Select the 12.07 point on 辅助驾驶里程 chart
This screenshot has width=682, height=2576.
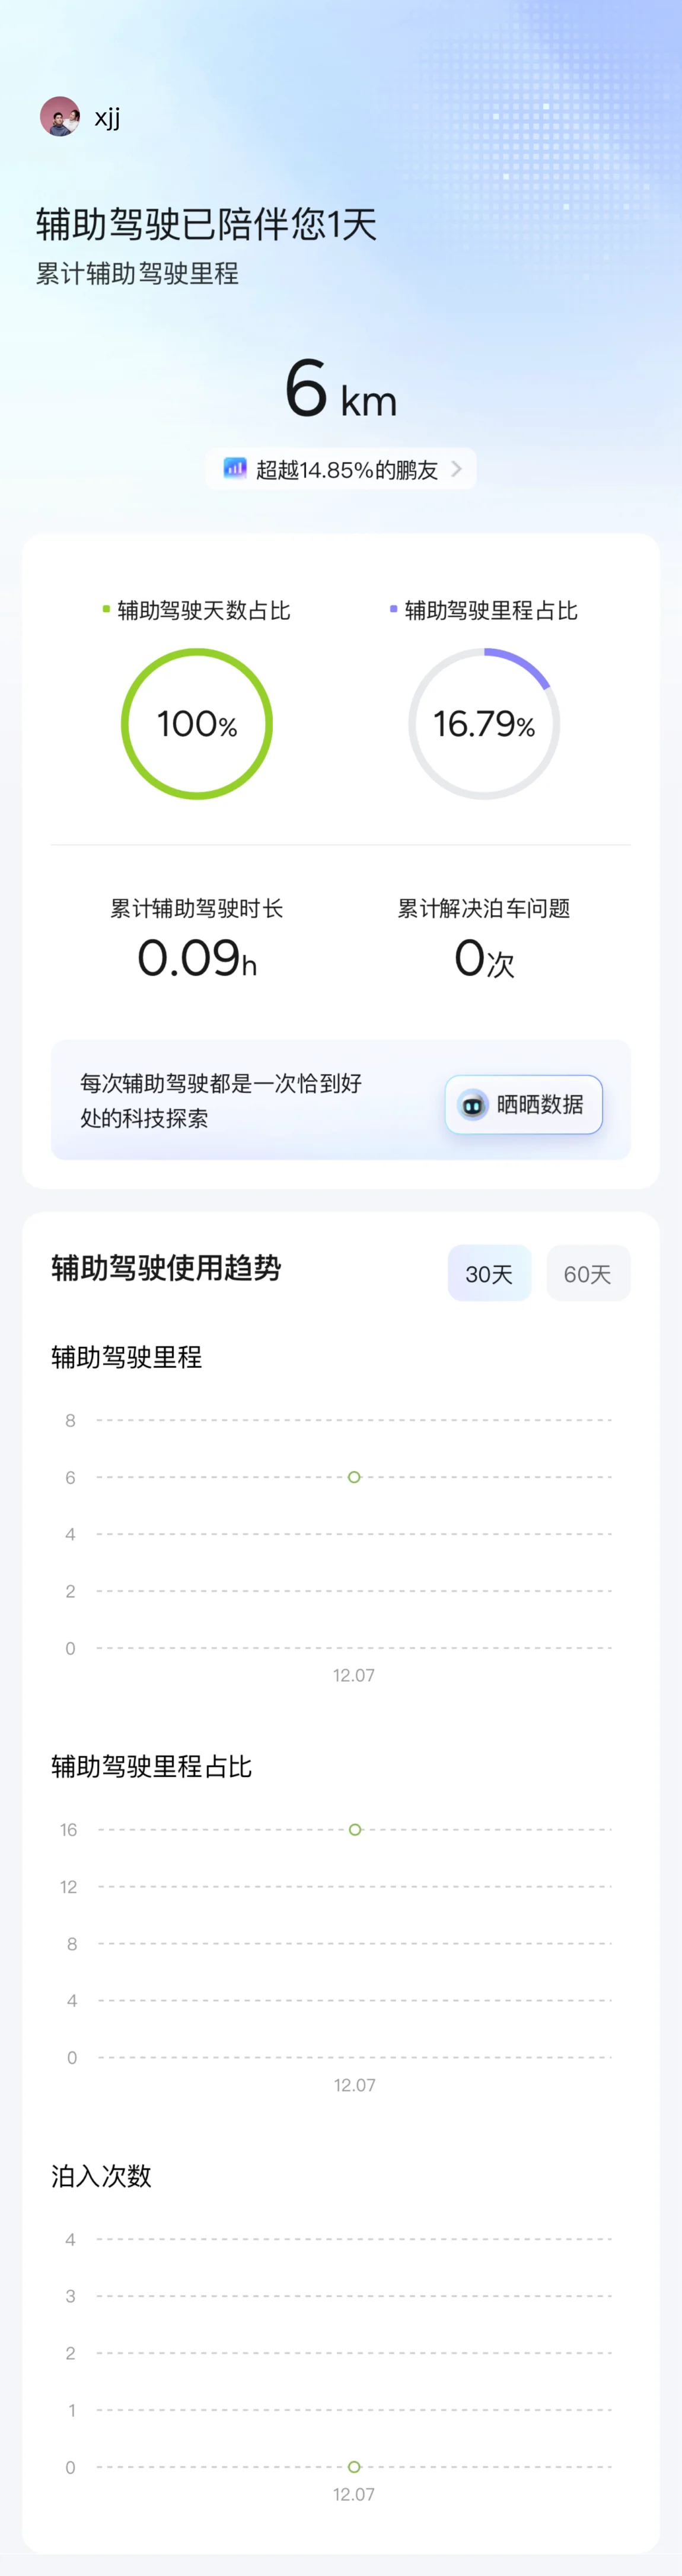[354, 1477]
